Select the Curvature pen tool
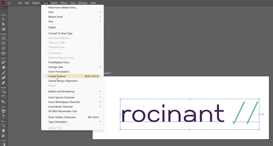The image size is (273, 146). click(3, 78)
